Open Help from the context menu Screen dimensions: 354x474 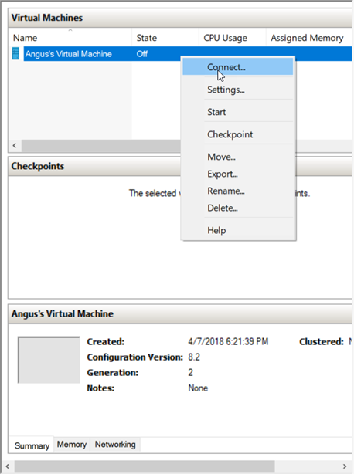[238, 230]
